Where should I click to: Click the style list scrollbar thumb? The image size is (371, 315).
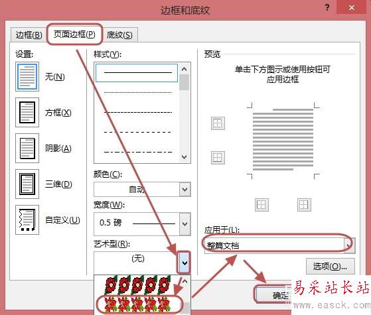coord(184,82)
